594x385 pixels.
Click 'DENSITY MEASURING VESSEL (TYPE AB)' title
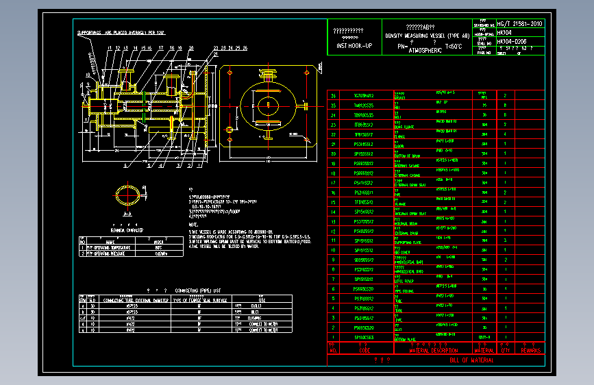(428, 36)
